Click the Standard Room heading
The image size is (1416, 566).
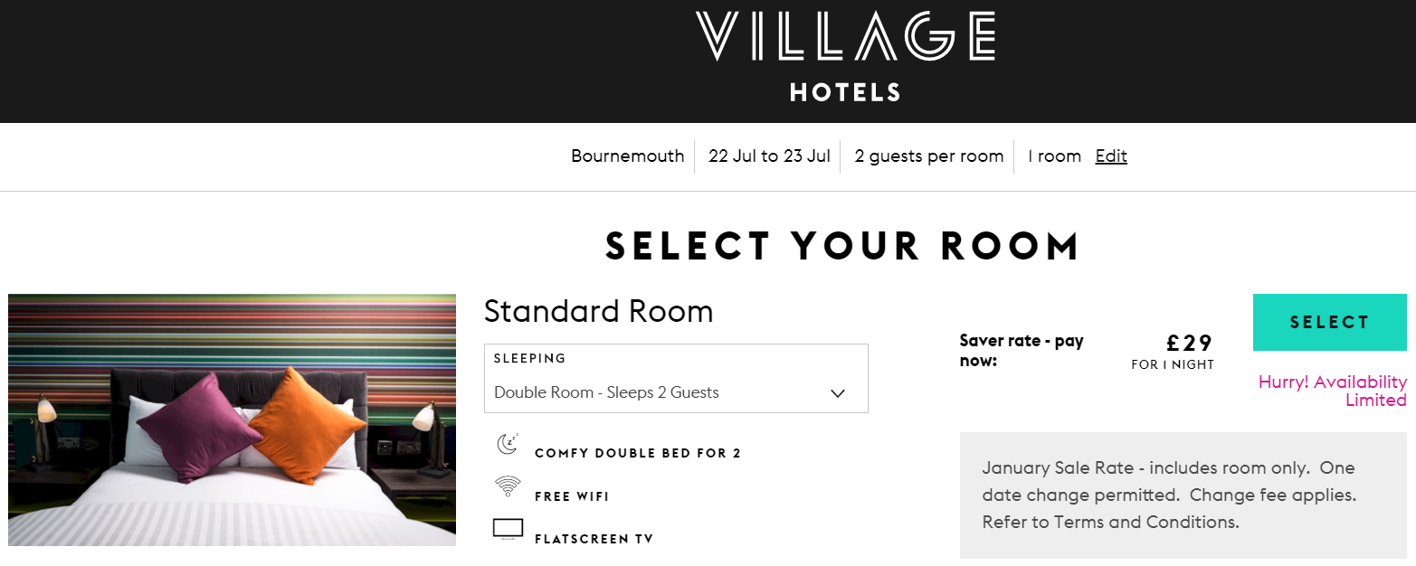tap(598, 311)
